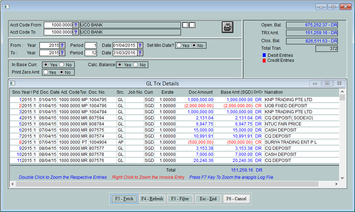Click the blue Debit Entries color swatch

pyautogui.click(x=264, y=55)
